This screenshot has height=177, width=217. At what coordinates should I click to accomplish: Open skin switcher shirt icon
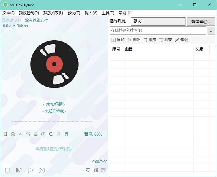coord(28,134)
